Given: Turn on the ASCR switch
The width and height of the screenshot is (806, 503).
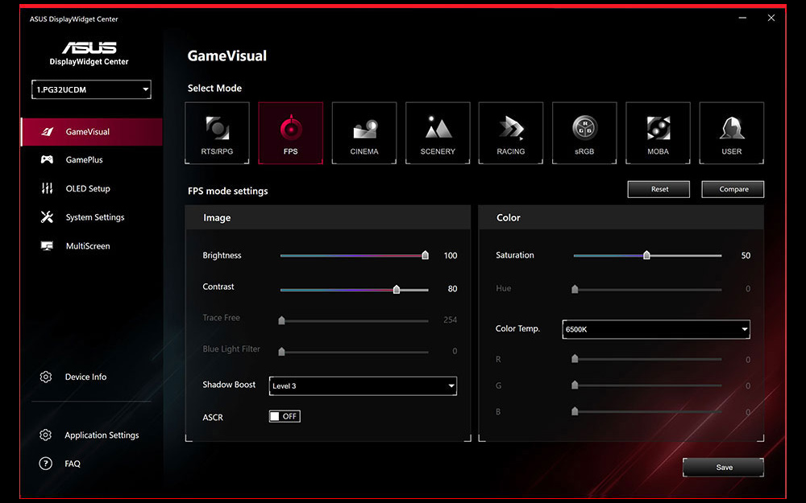Looking at the screenshot, I should pos(284,416).
